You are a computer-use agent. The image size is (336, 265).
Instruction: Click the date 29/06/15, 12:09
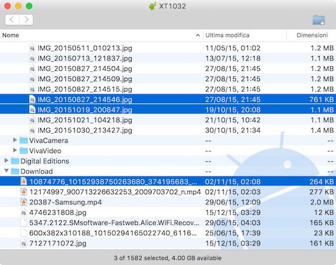tap(233, 202)
